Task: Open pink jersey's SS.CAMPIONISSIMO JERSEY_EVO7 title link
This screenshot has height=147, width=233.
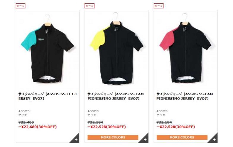Action: (185, 96)
